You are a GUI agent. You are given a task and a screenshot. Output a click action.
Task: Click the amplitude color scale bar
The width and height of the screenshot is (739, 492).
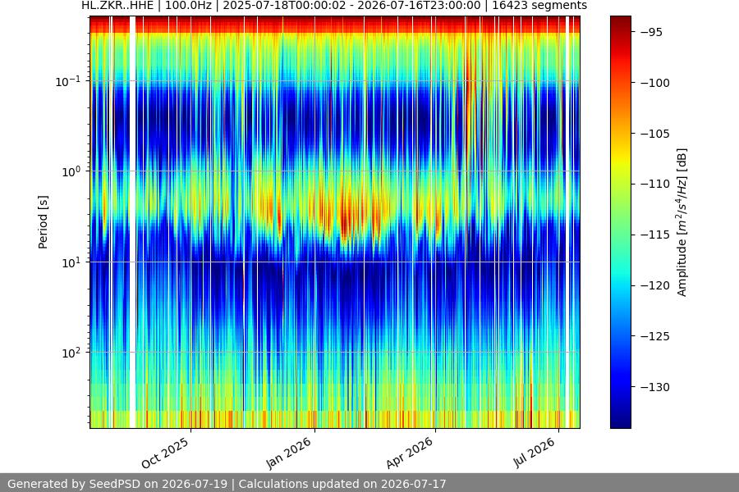click(x=620, y=222)
